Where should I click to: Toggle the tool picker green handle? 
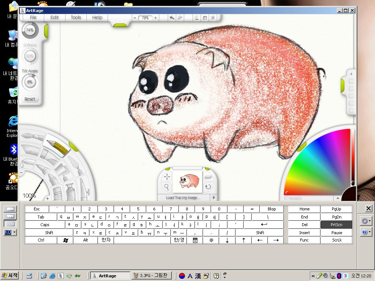[x=74, y=146]
